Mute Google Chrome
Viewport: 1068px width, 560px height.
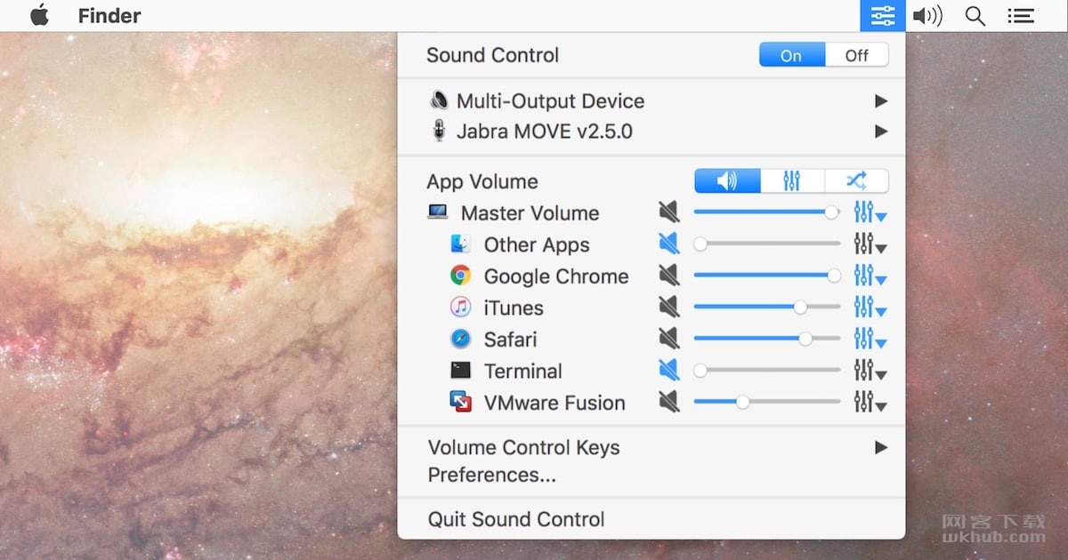point(668,276)
